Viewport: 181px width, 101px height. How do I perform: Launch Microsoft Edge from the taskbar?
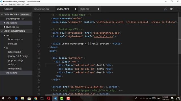[x=16, y=98]
